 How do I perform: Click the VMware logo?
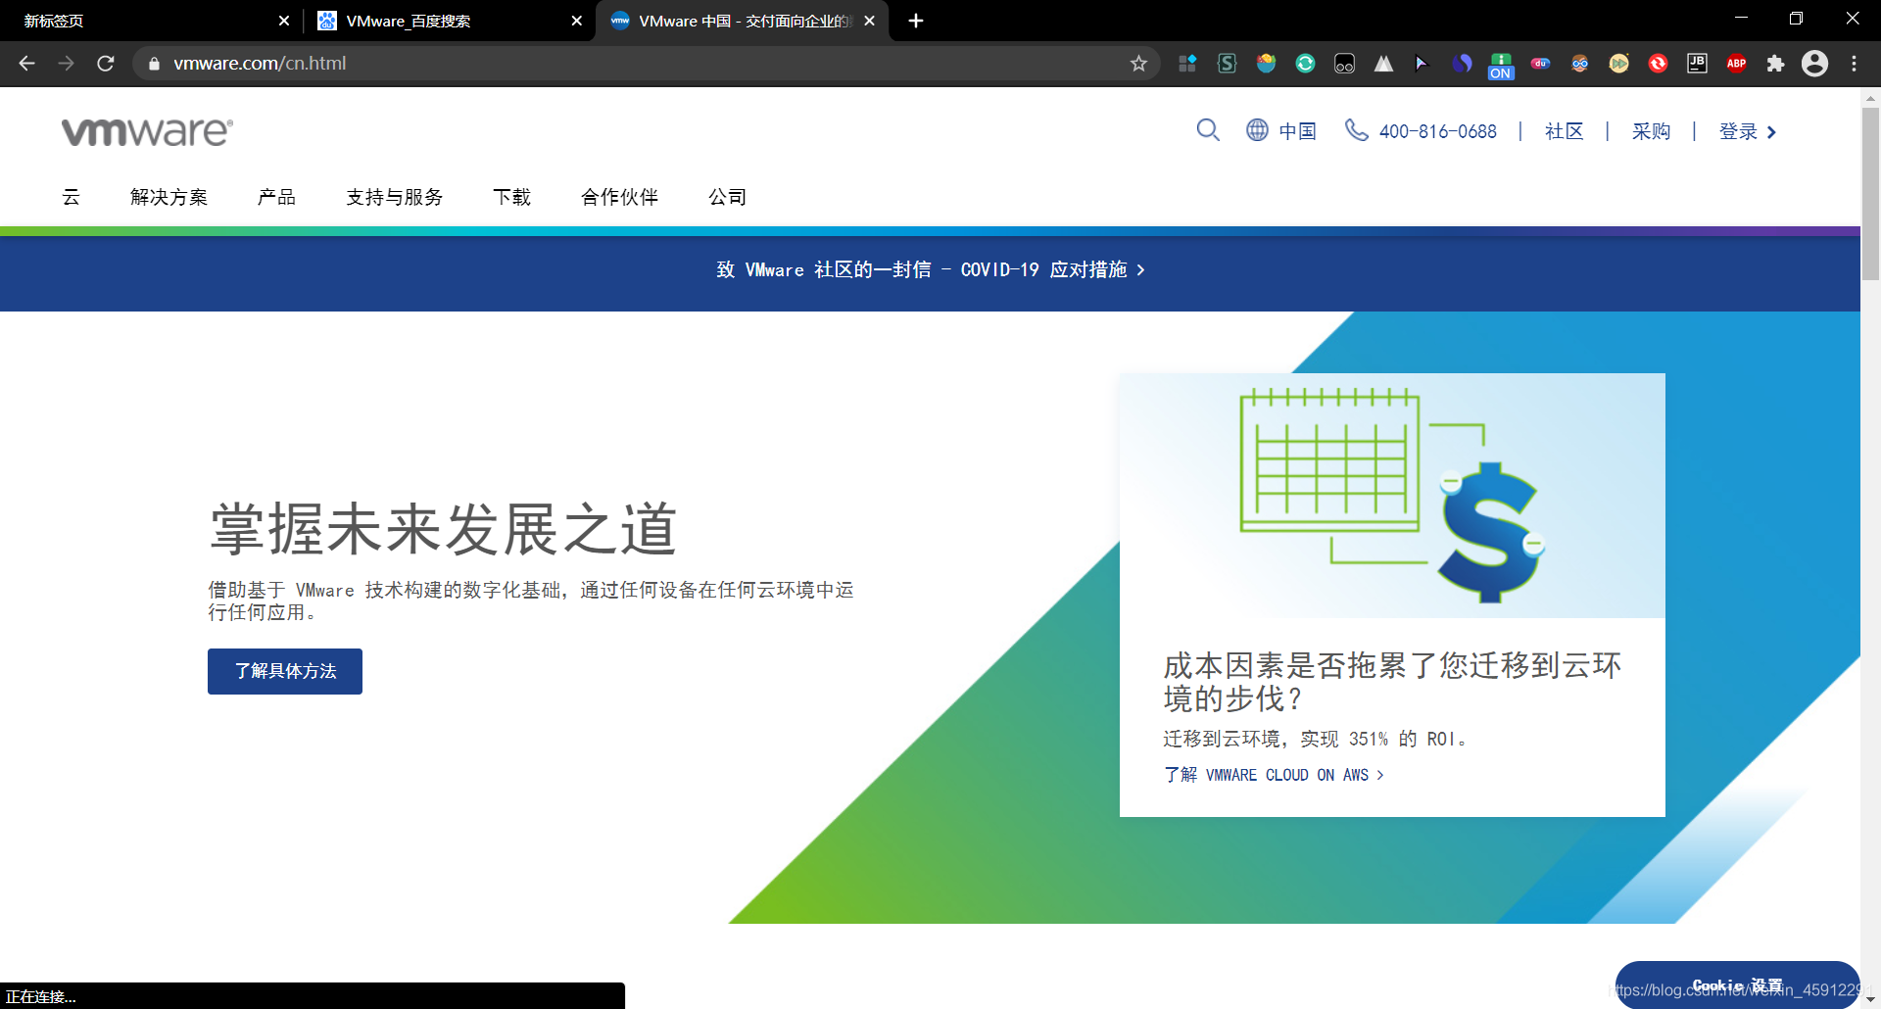point(147,132)
